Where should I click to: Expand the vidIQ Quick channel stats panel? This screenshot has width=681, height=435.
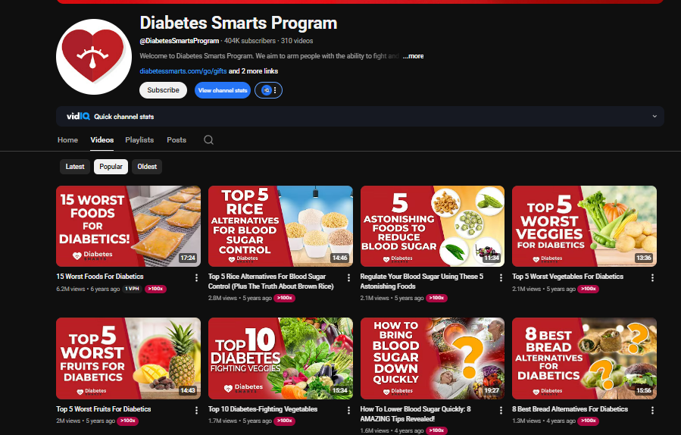tap(654, 117)
